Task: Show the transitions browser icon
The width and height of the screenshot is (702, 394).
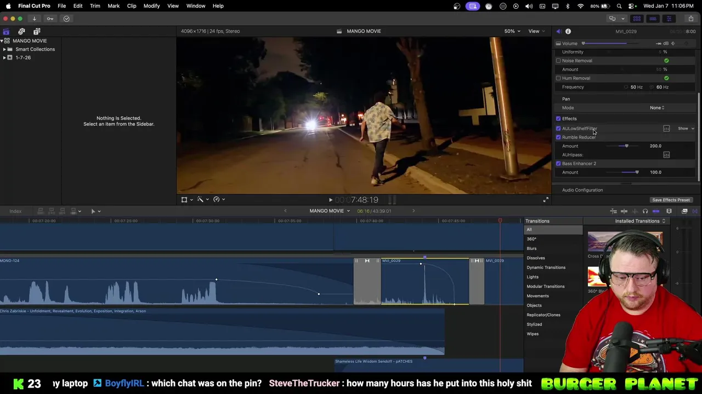Action: [x=695, y=211]
